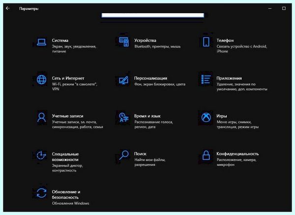Go back with the arrow button
Image resolution: width=295 pixels, height=215 pixels.
pyautogui.click(x=7, y=8)
